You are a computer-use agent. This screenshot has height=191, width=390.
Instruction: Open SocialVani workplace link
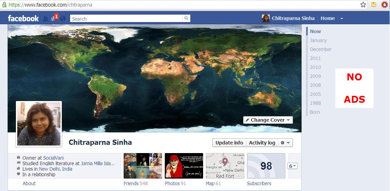pos(54,158)
